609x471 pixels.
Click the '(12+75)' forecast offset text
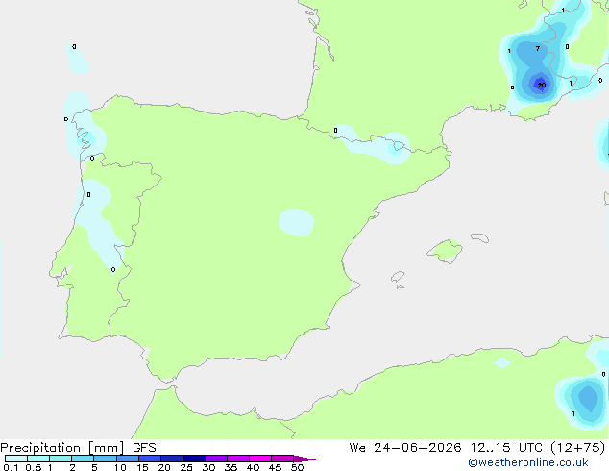click(x=578, y=448)
